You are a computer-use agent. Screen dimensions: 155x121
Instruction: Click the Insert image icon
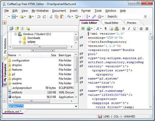[x=83, y=29]
